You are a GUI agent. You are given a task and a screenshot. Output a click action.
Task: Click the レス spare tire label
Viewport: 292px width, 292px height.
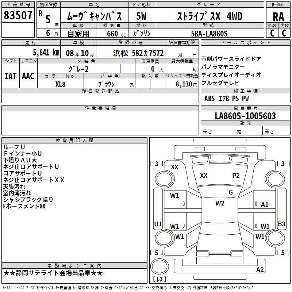pos(160,279)
